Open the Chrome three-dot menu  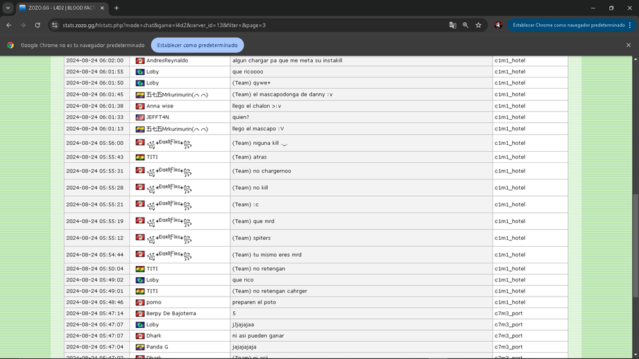629,25
